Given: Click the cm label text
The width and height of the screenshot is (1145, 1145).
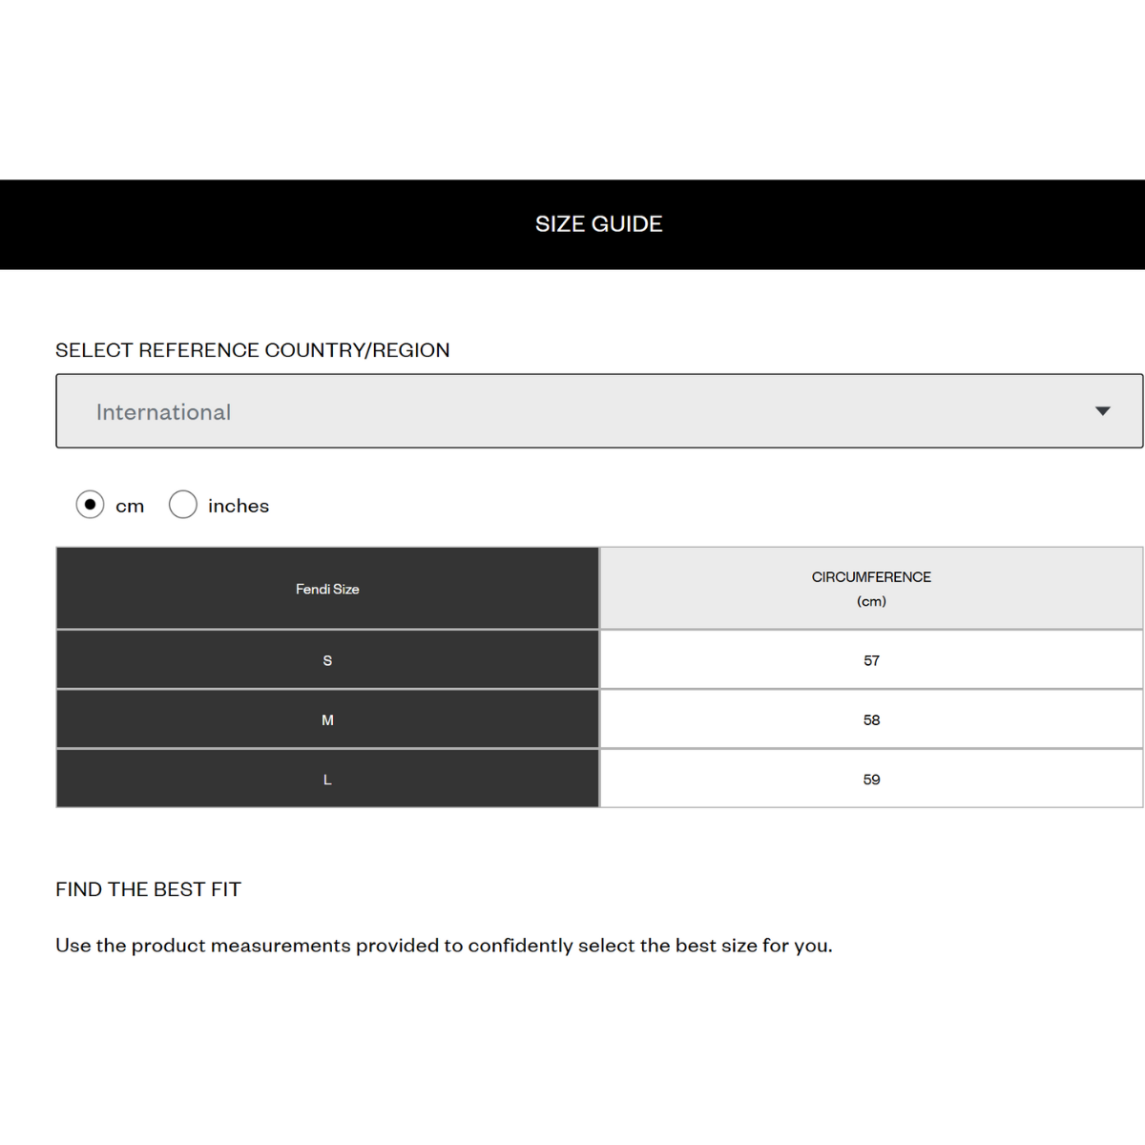Looking at the screenshot, I should 130,507.
